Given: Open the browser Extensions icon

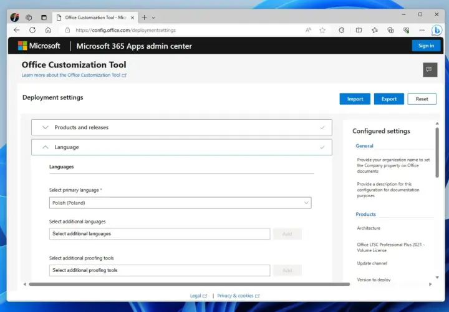Looking at the screenshot, I should [x=341, y=30].
